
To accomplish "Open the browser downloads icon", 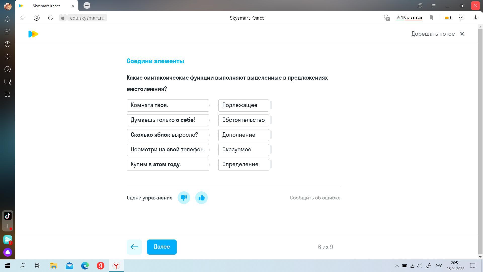I will [475, 18].
